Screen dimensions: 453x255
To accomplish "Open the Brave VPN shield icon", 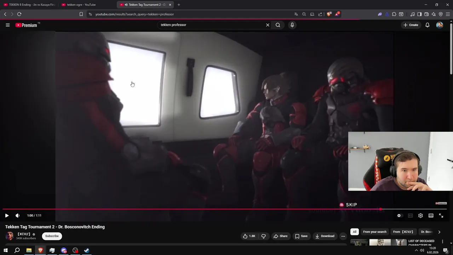I will (441, 14).
